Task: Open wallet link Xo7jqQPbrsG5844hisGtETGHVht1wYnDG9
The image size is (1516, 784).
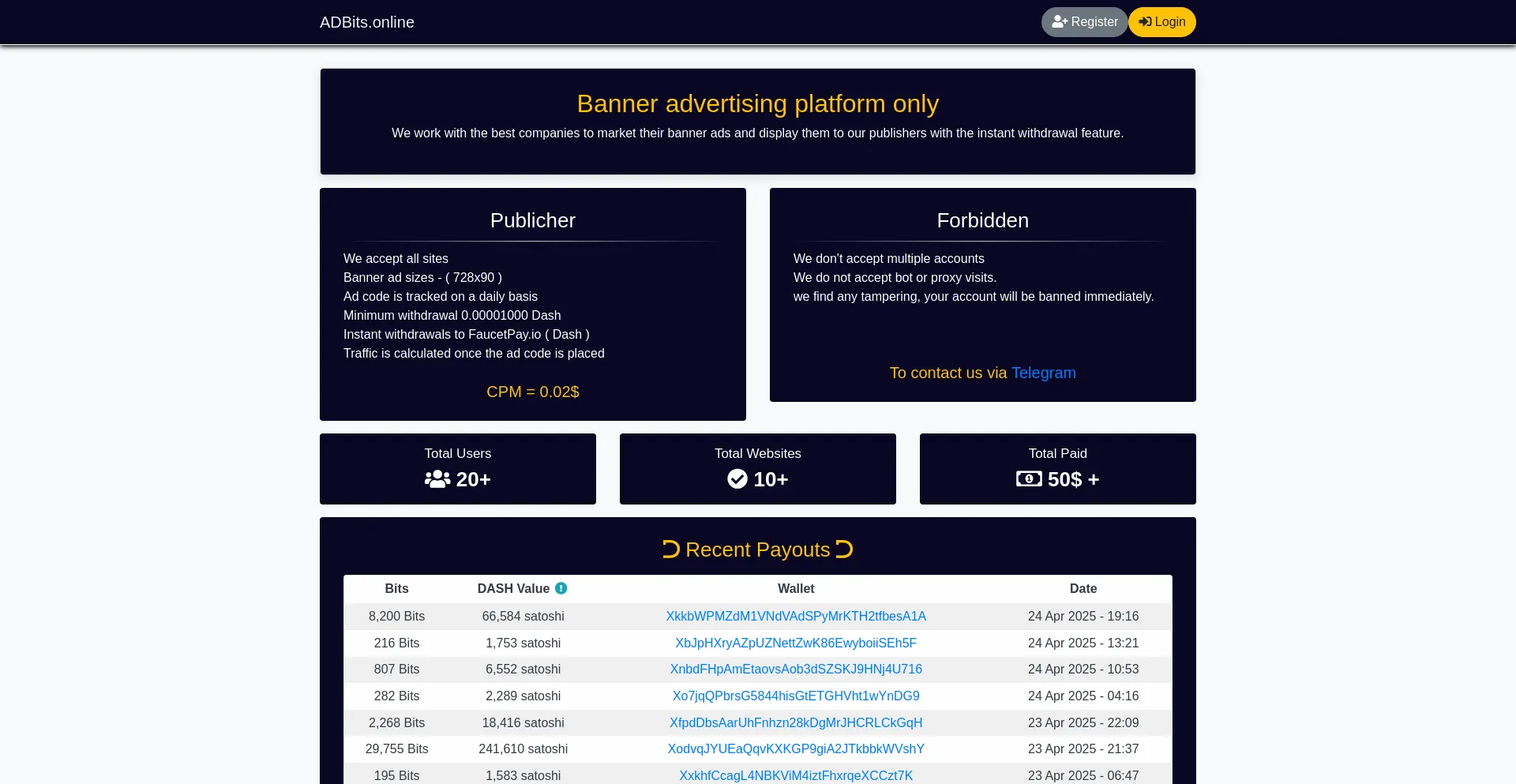Action: (795, 696)
